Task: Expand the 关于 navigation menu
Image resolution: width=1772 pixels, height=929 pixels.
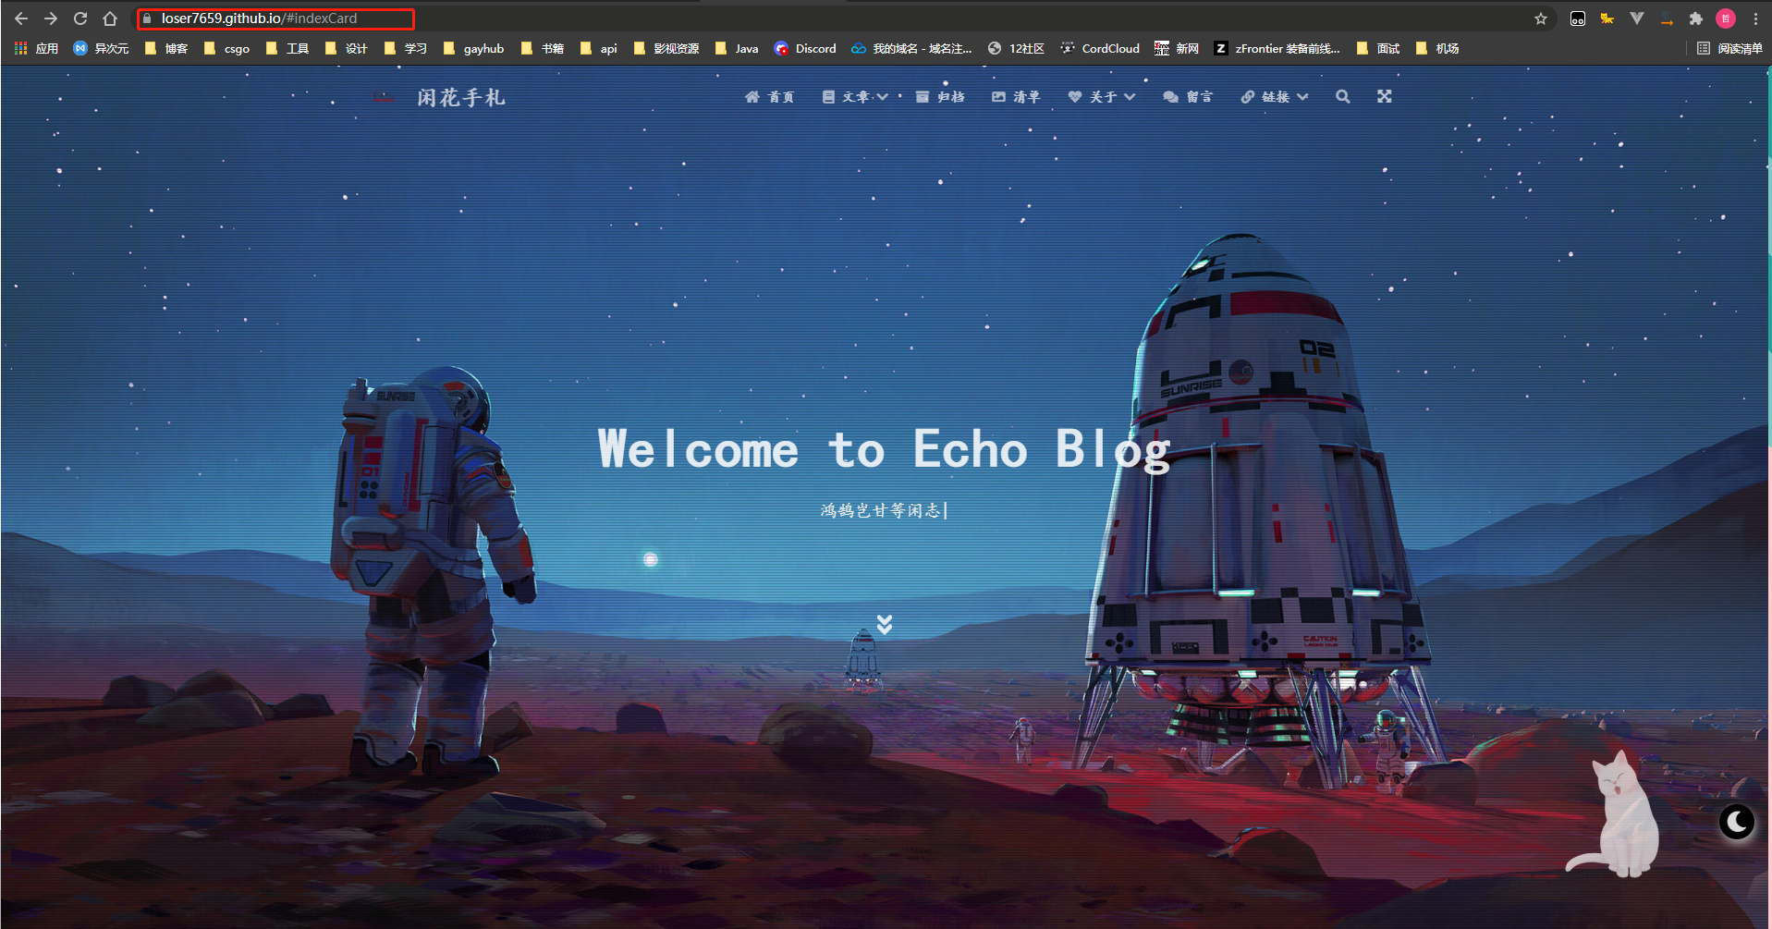Action: (1102, 97)
